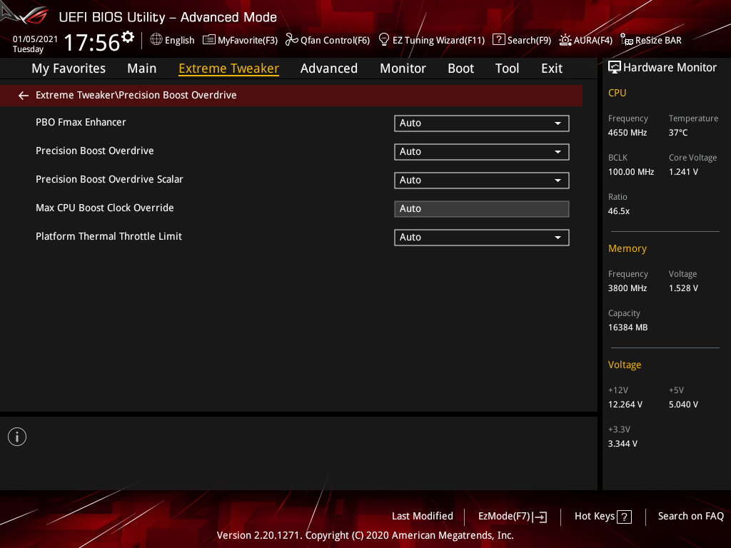The height and width of the screenshot is (548, 731).
Task: Click the Hardware Monitor display icon
Action: click(x=615, y=68)
